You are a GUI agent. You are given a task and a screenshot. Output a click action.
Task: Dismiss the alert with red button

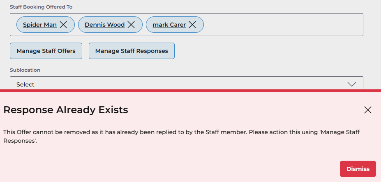(358, 169)
